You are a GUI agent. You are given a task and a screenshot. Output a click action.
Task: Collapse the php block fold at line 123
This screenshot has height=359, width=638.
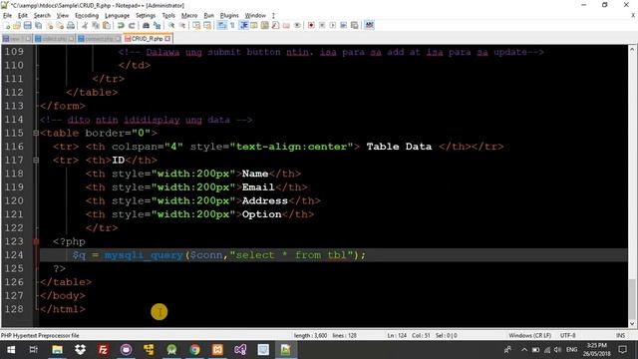point(36,241)
